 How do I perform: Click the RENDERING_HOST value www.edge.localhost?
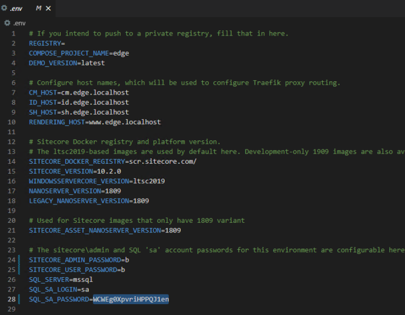pos(124,122)
